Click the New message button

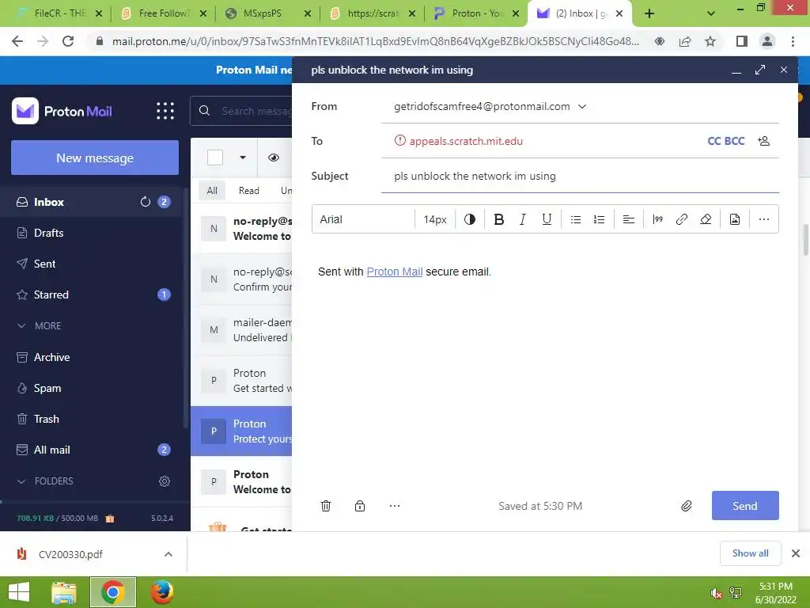95,158
